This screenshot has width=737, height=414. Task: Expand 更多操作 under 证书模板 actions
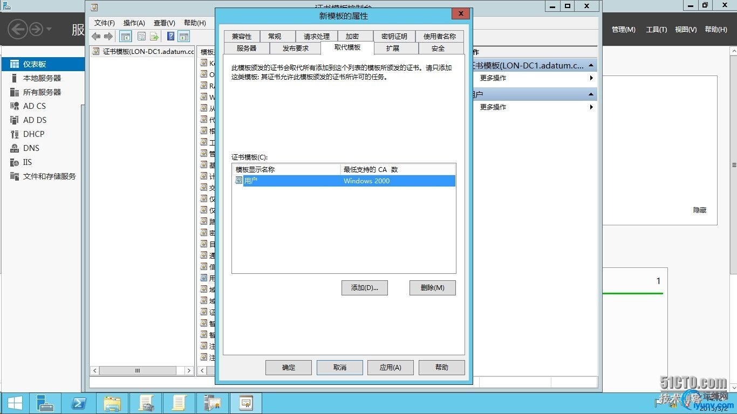click(x=535, y=78)
